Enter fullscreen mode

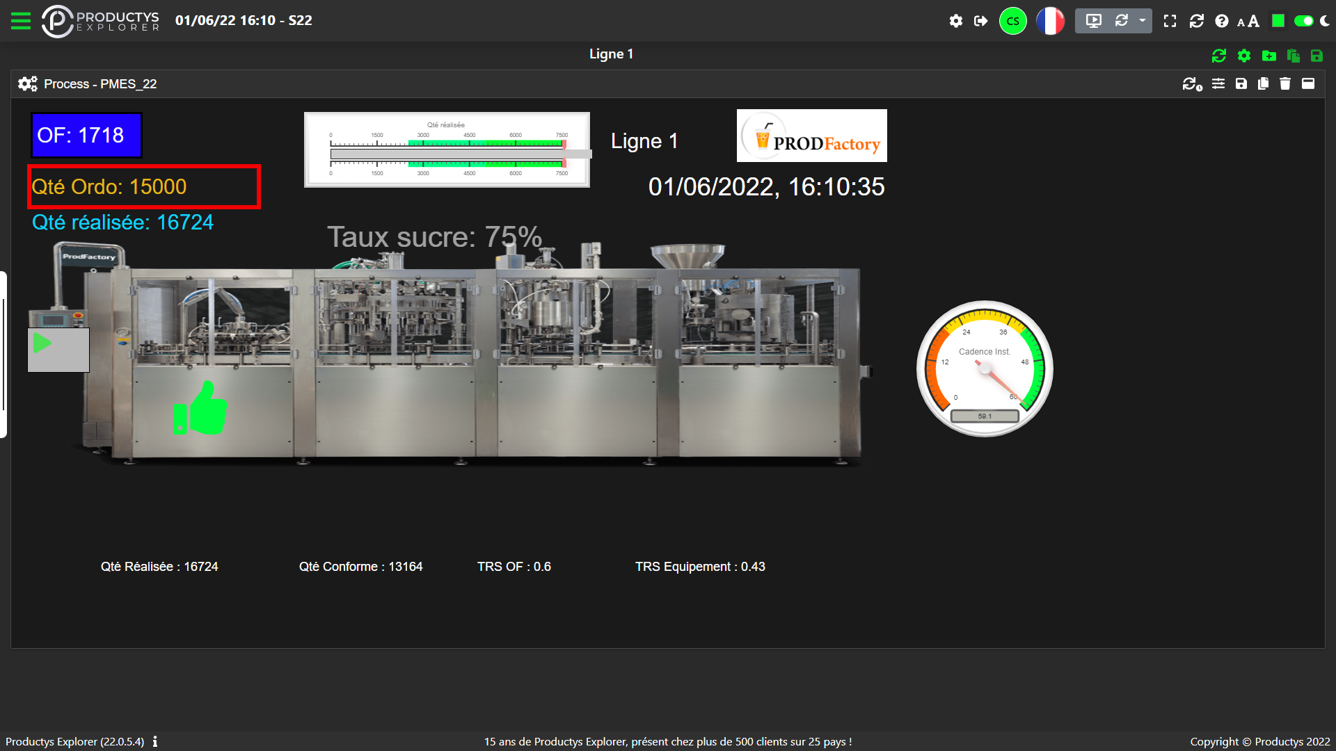point(1170,21)
